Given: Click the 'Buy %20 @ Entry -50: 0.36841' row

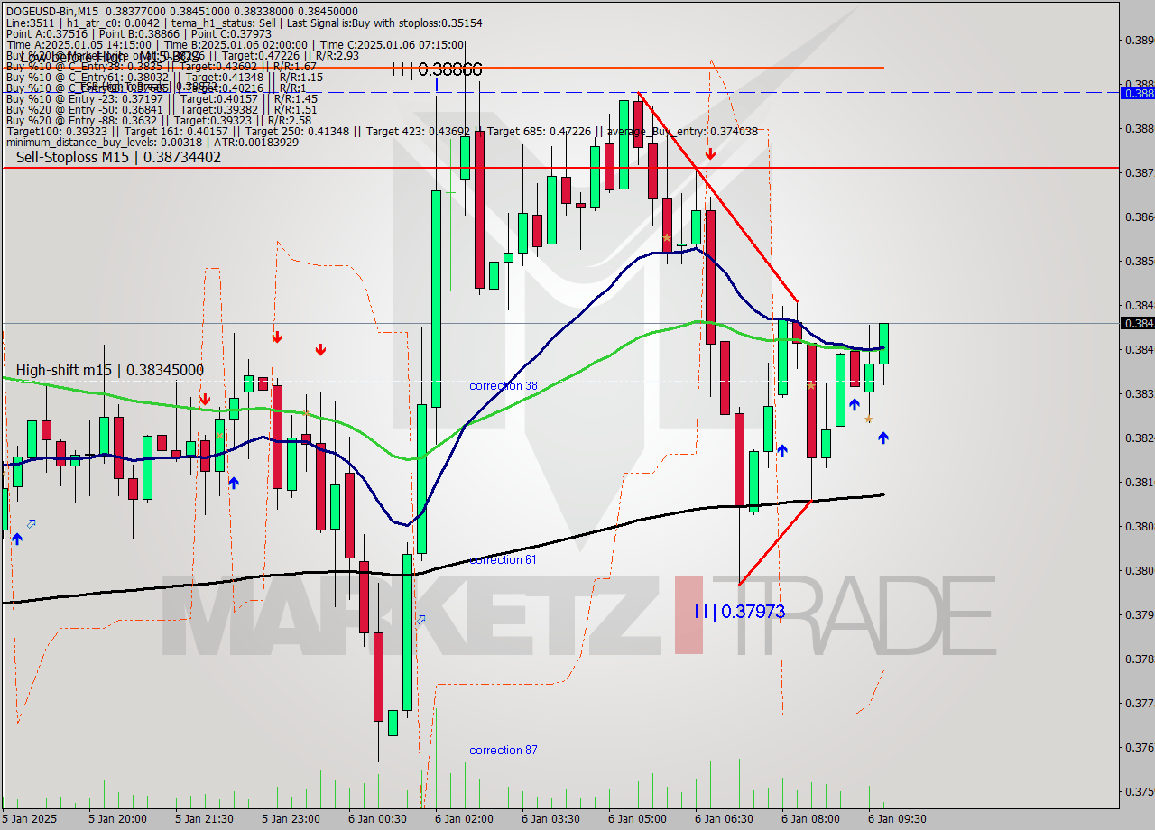Looking at the screenshot, I should pos(161,109).
